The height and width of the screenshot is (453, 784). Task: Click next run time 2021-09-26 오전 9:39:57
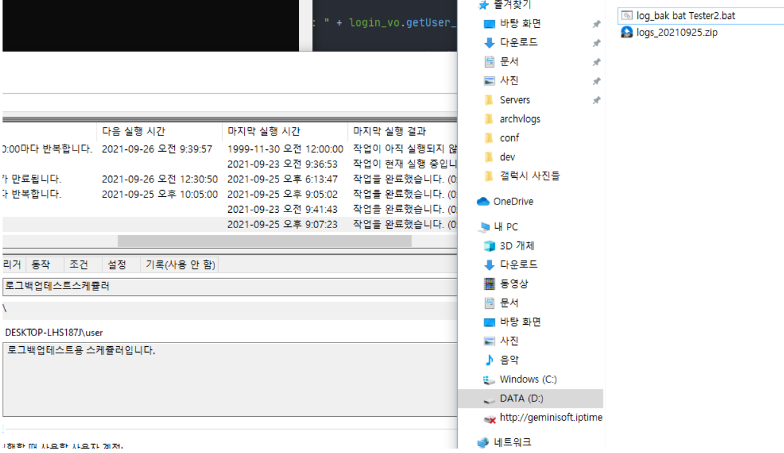pyautogui.click(x=157, y=149)
